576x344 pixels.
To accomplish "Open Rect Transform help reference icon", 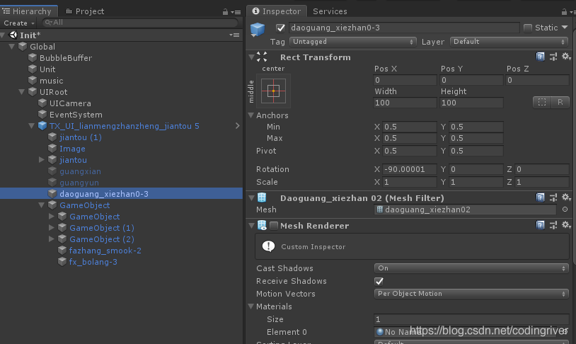I will coord(541,57).
